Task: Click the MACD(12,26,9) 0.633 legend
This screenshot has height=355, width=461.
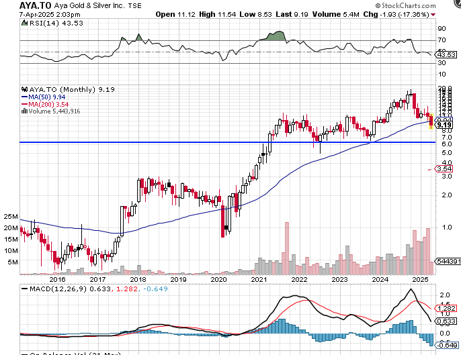Action: tap(71, 289)
